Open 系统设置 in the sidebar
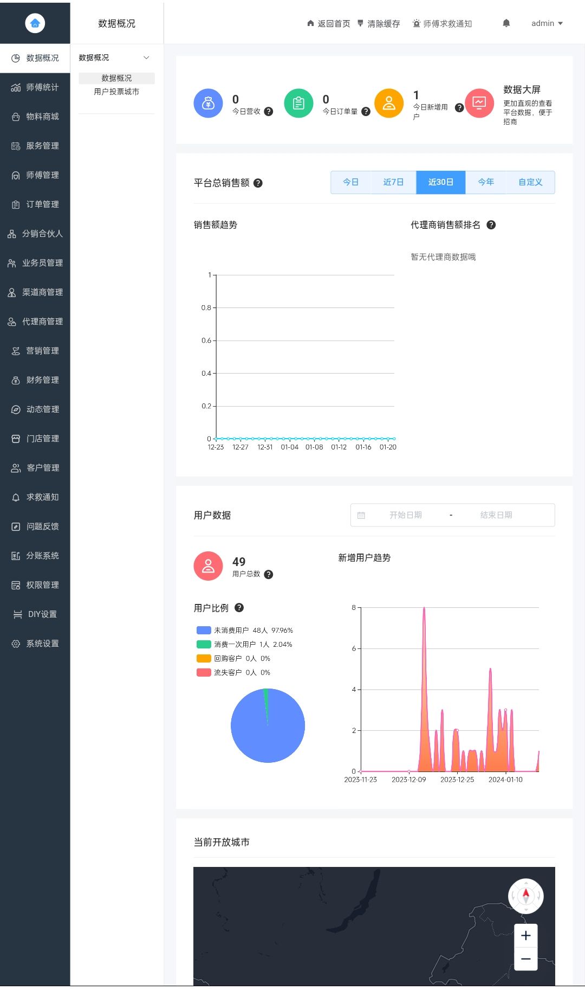This screenshot has width=585, height=990. click(x=35, y=644)
